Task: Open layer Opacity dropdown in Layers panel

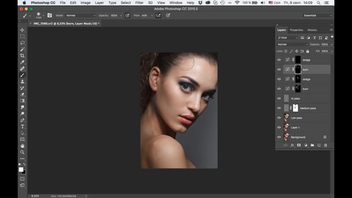Action: (x=332, y=45)
